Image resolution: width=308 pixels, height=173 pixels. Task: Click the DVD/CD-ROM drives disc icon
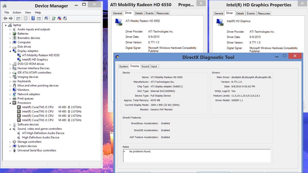[14, 64]
